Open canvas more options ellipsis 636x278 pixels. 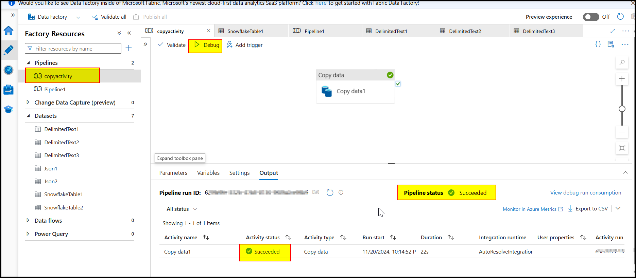click(625, 44)
